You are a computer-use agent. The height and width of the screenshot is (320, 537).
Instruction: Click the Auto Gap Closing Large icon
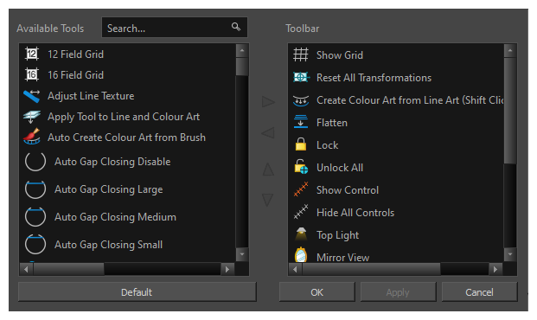click(35, 189)
